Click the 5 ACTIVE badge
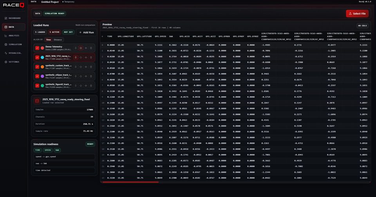The image size is (376, 197). tap(54, 32)
